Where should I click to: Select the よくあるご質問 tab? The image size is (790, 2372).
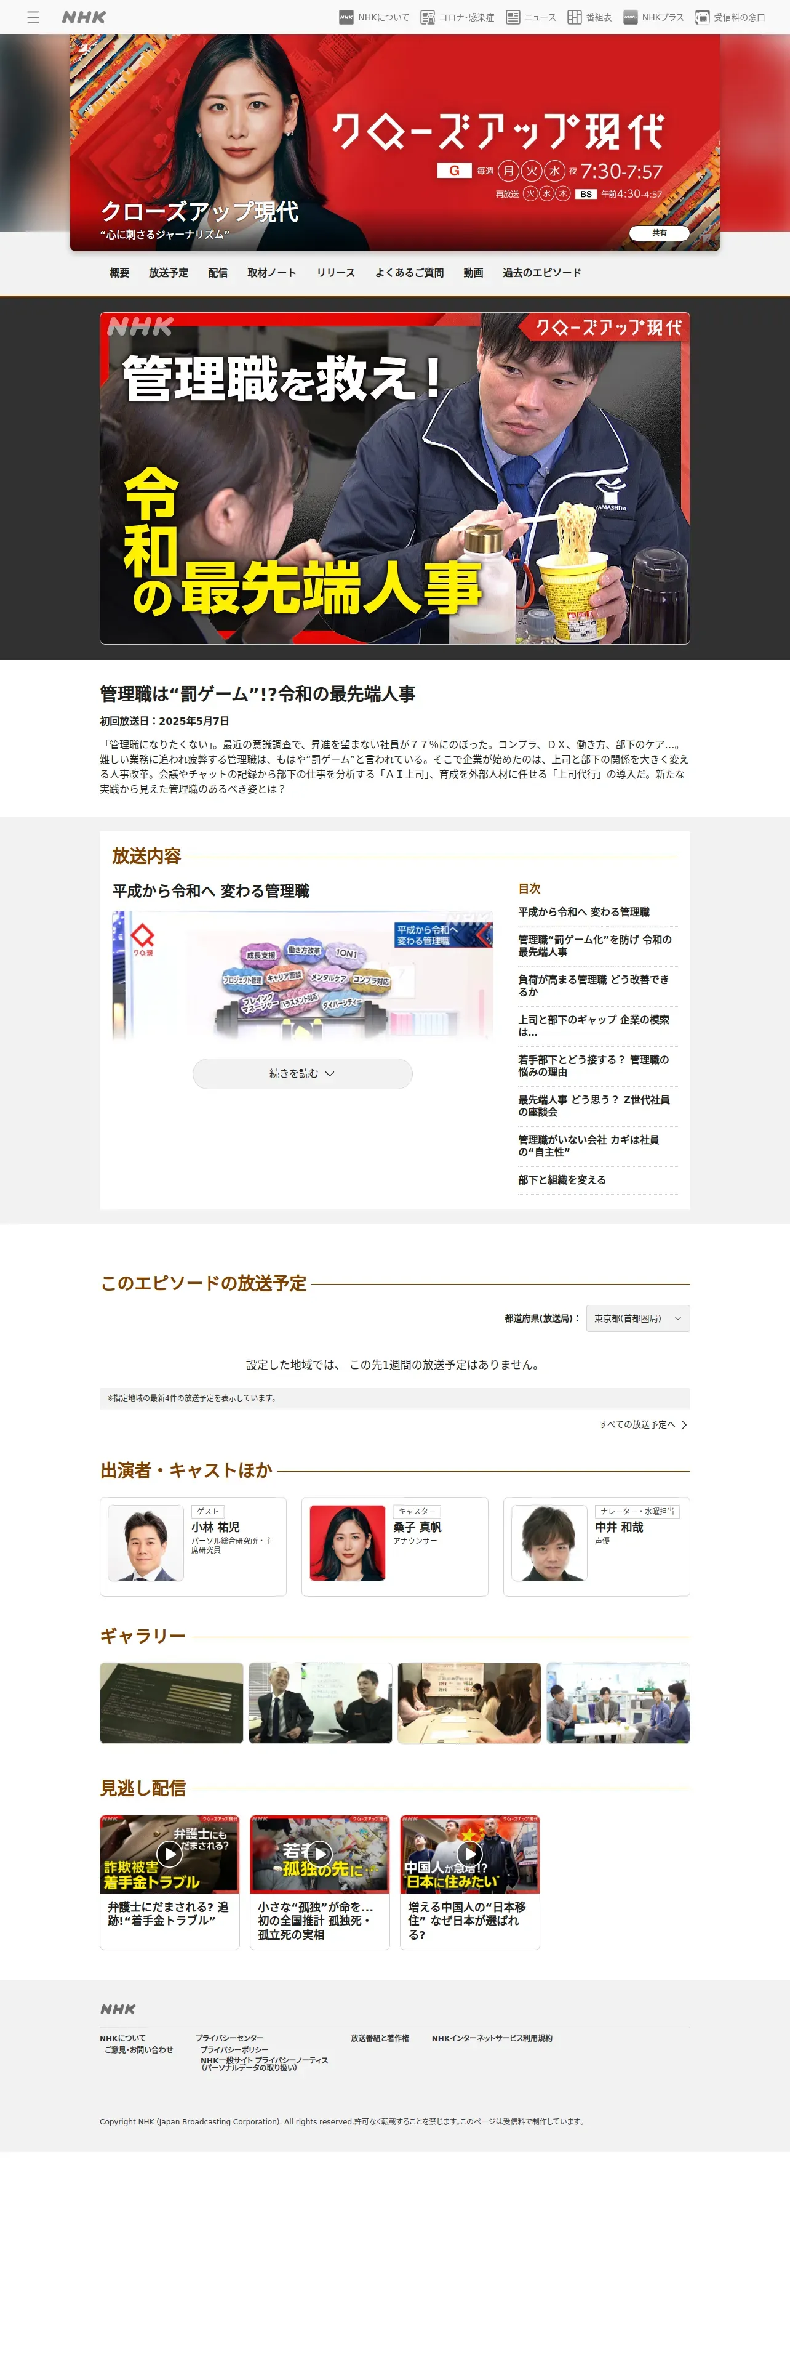[409, 273]
